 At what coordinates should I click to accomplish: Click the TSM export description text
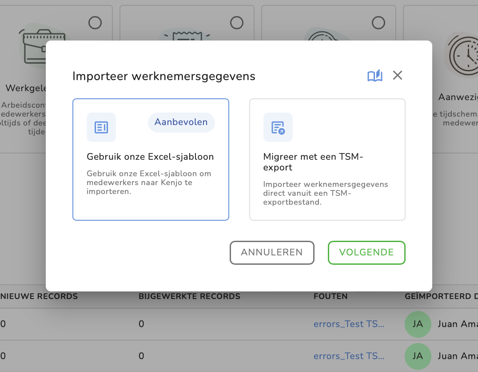pos(326,193)
